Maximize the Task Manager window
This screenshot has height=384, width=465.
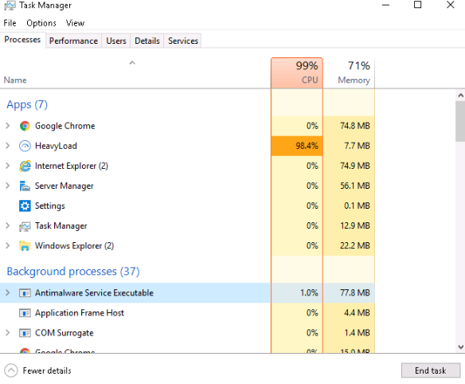[x=417, y=5]
